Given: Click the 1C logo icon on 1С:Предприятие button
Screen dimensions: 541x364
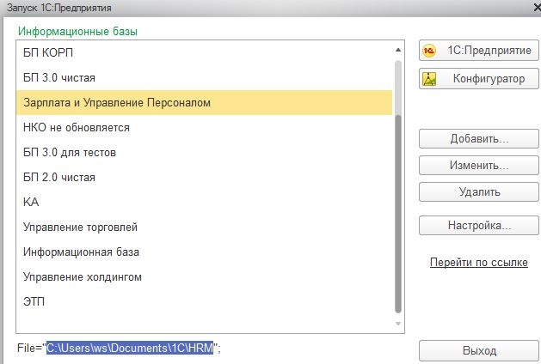Looking at the screenshot, I should click(433, 51).
